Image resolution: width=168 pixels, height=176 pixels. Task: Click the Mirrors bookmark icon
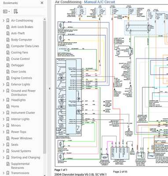8,125
